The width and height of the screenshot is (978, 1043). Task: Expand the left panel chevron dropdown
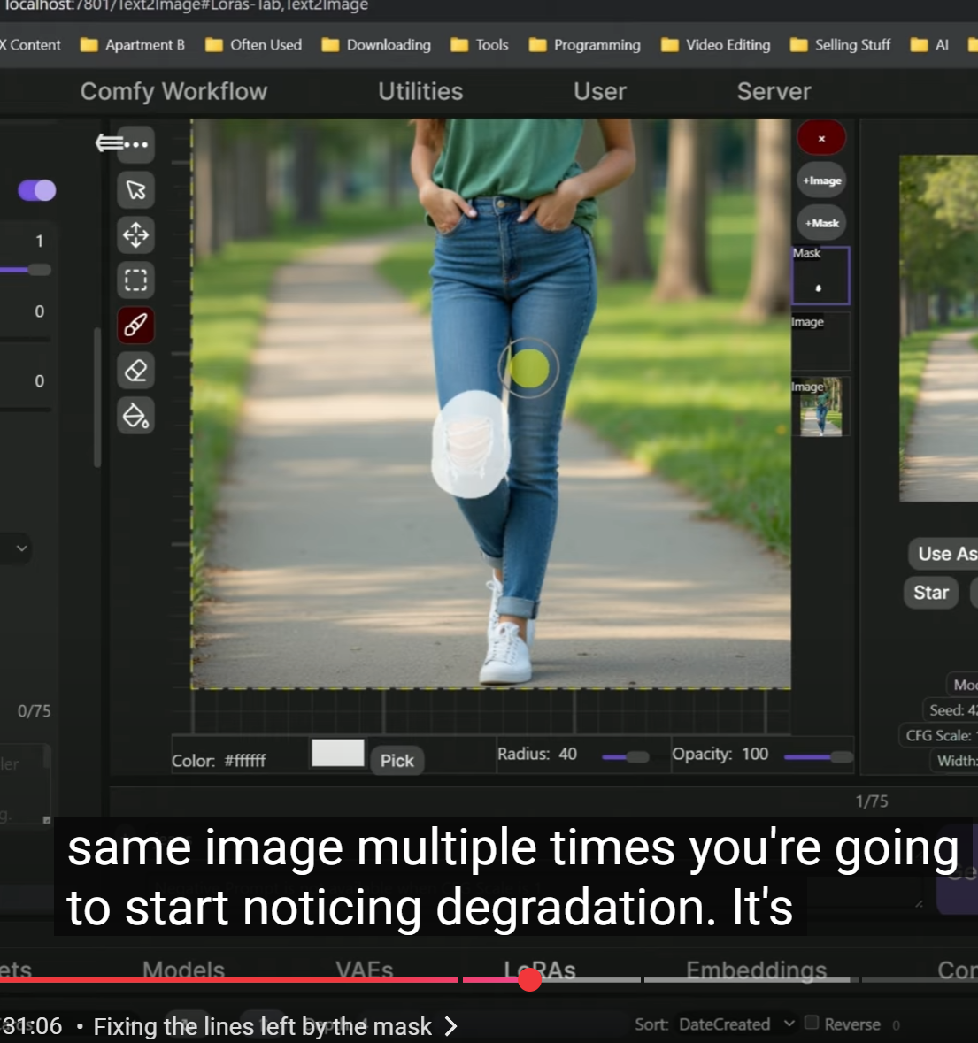tap(22, 548)
